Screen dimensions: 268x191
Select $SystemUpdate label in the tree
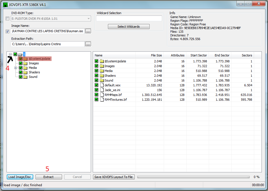click(x=40, y=59)
